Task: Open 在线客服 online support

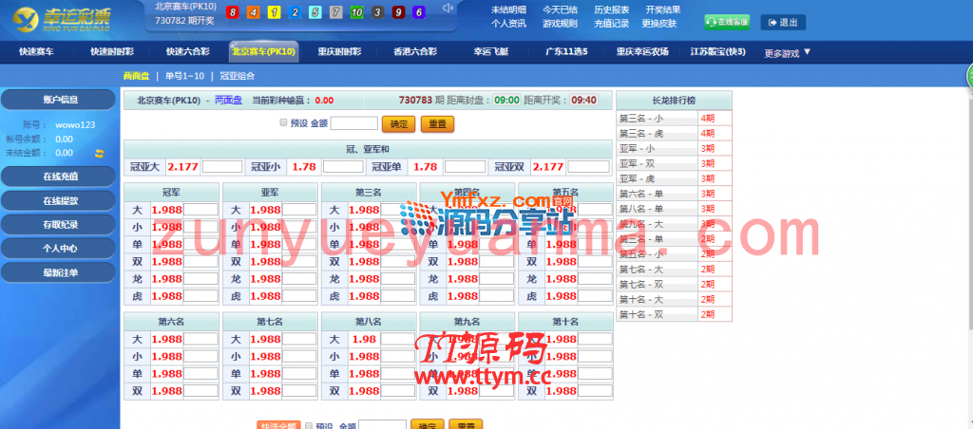Action: pyautogui.click(x=727, y=23)
